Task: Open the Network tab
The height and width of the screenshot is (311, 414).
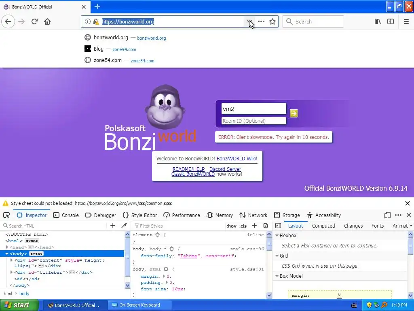Action: pos(253,215)
